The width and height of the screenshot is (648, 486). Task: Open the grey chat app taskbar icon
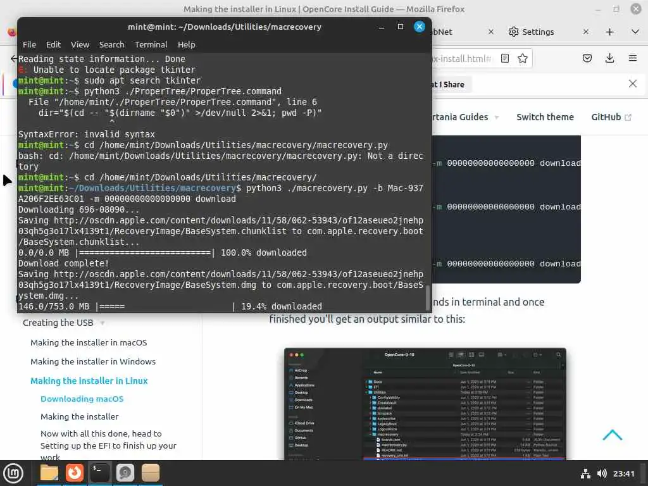pyautogui.click(x=125, y=473)
